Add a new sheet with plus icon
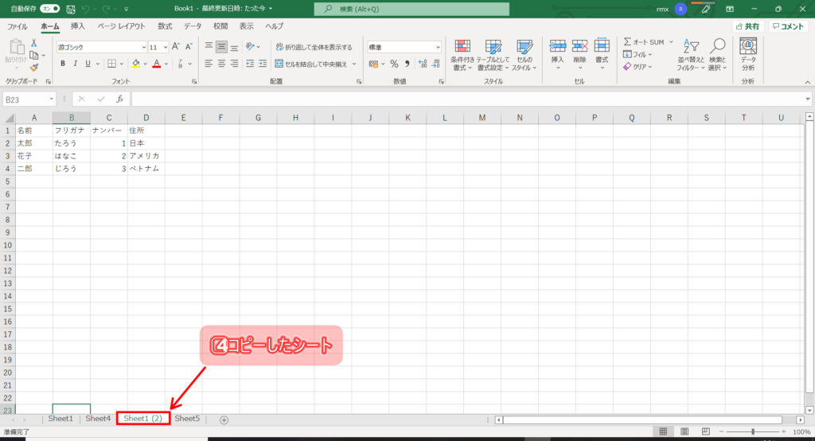Viewport: 815px width, 441px height. [224, 420]
